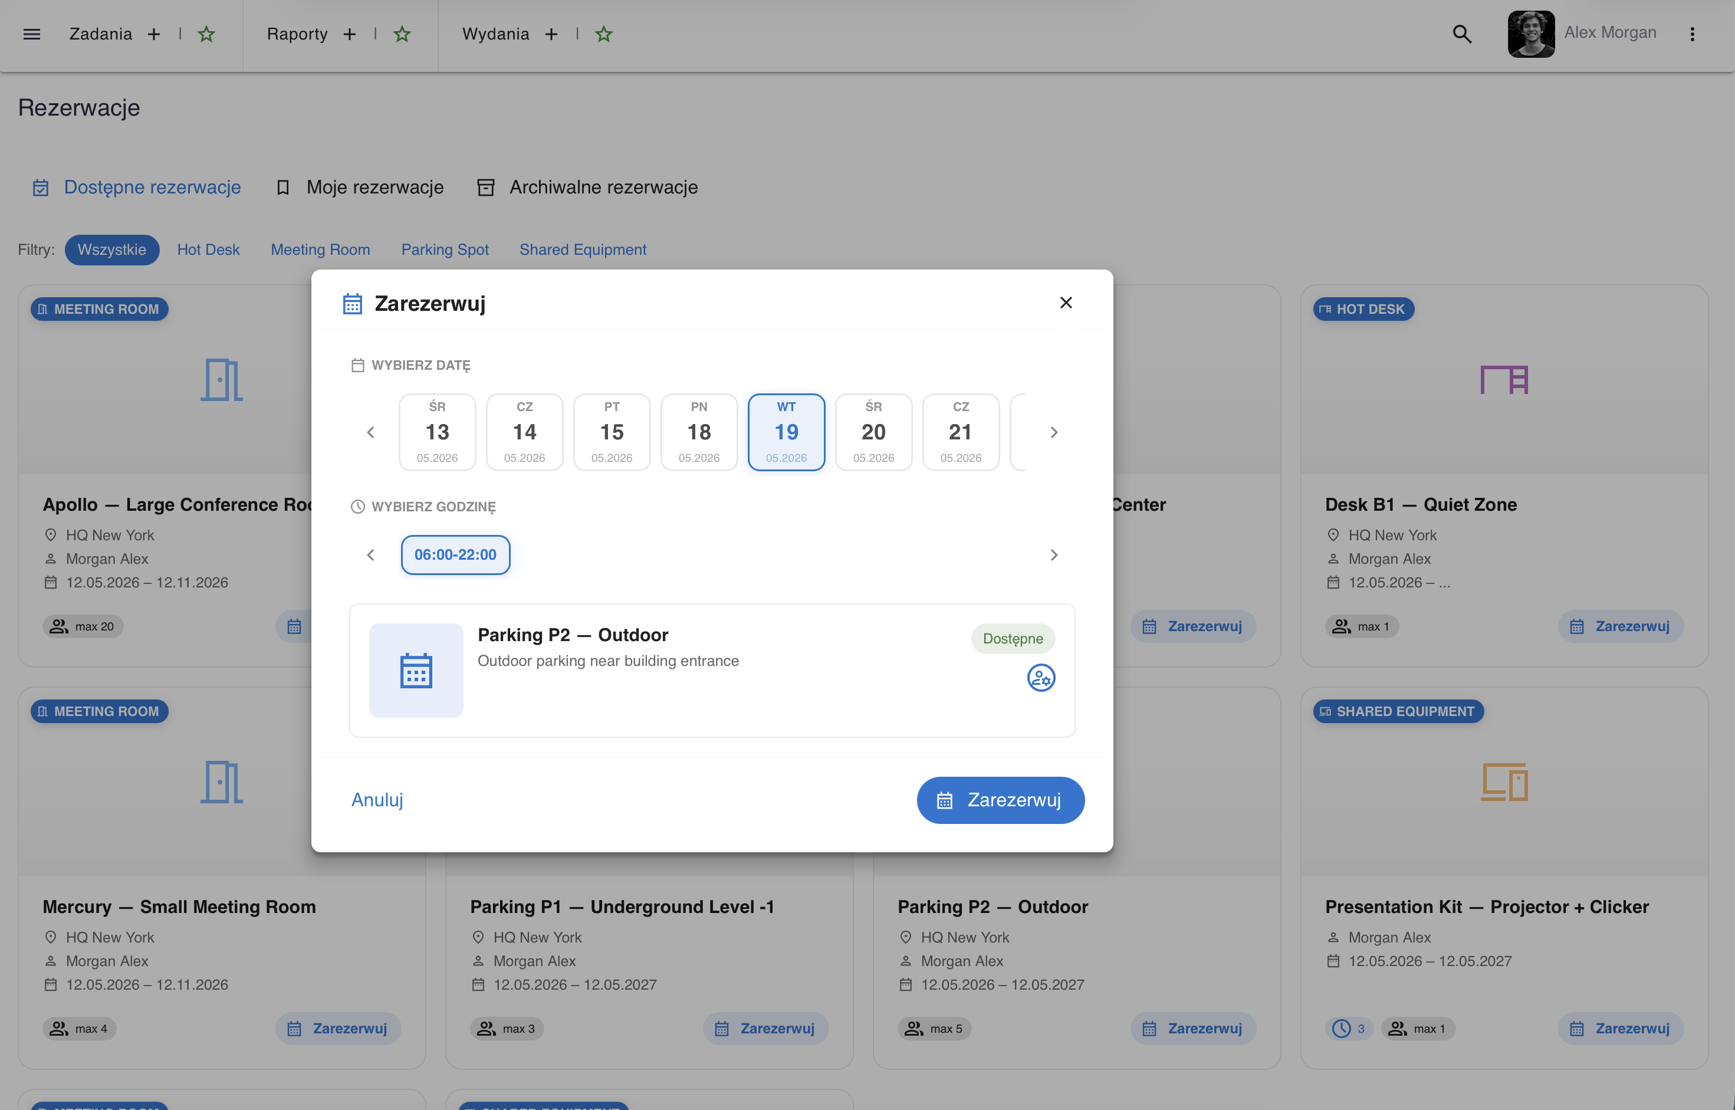Click the Parking P2 — Outdoor title in dialog
1735x1110 pixels.
point(573,635)
